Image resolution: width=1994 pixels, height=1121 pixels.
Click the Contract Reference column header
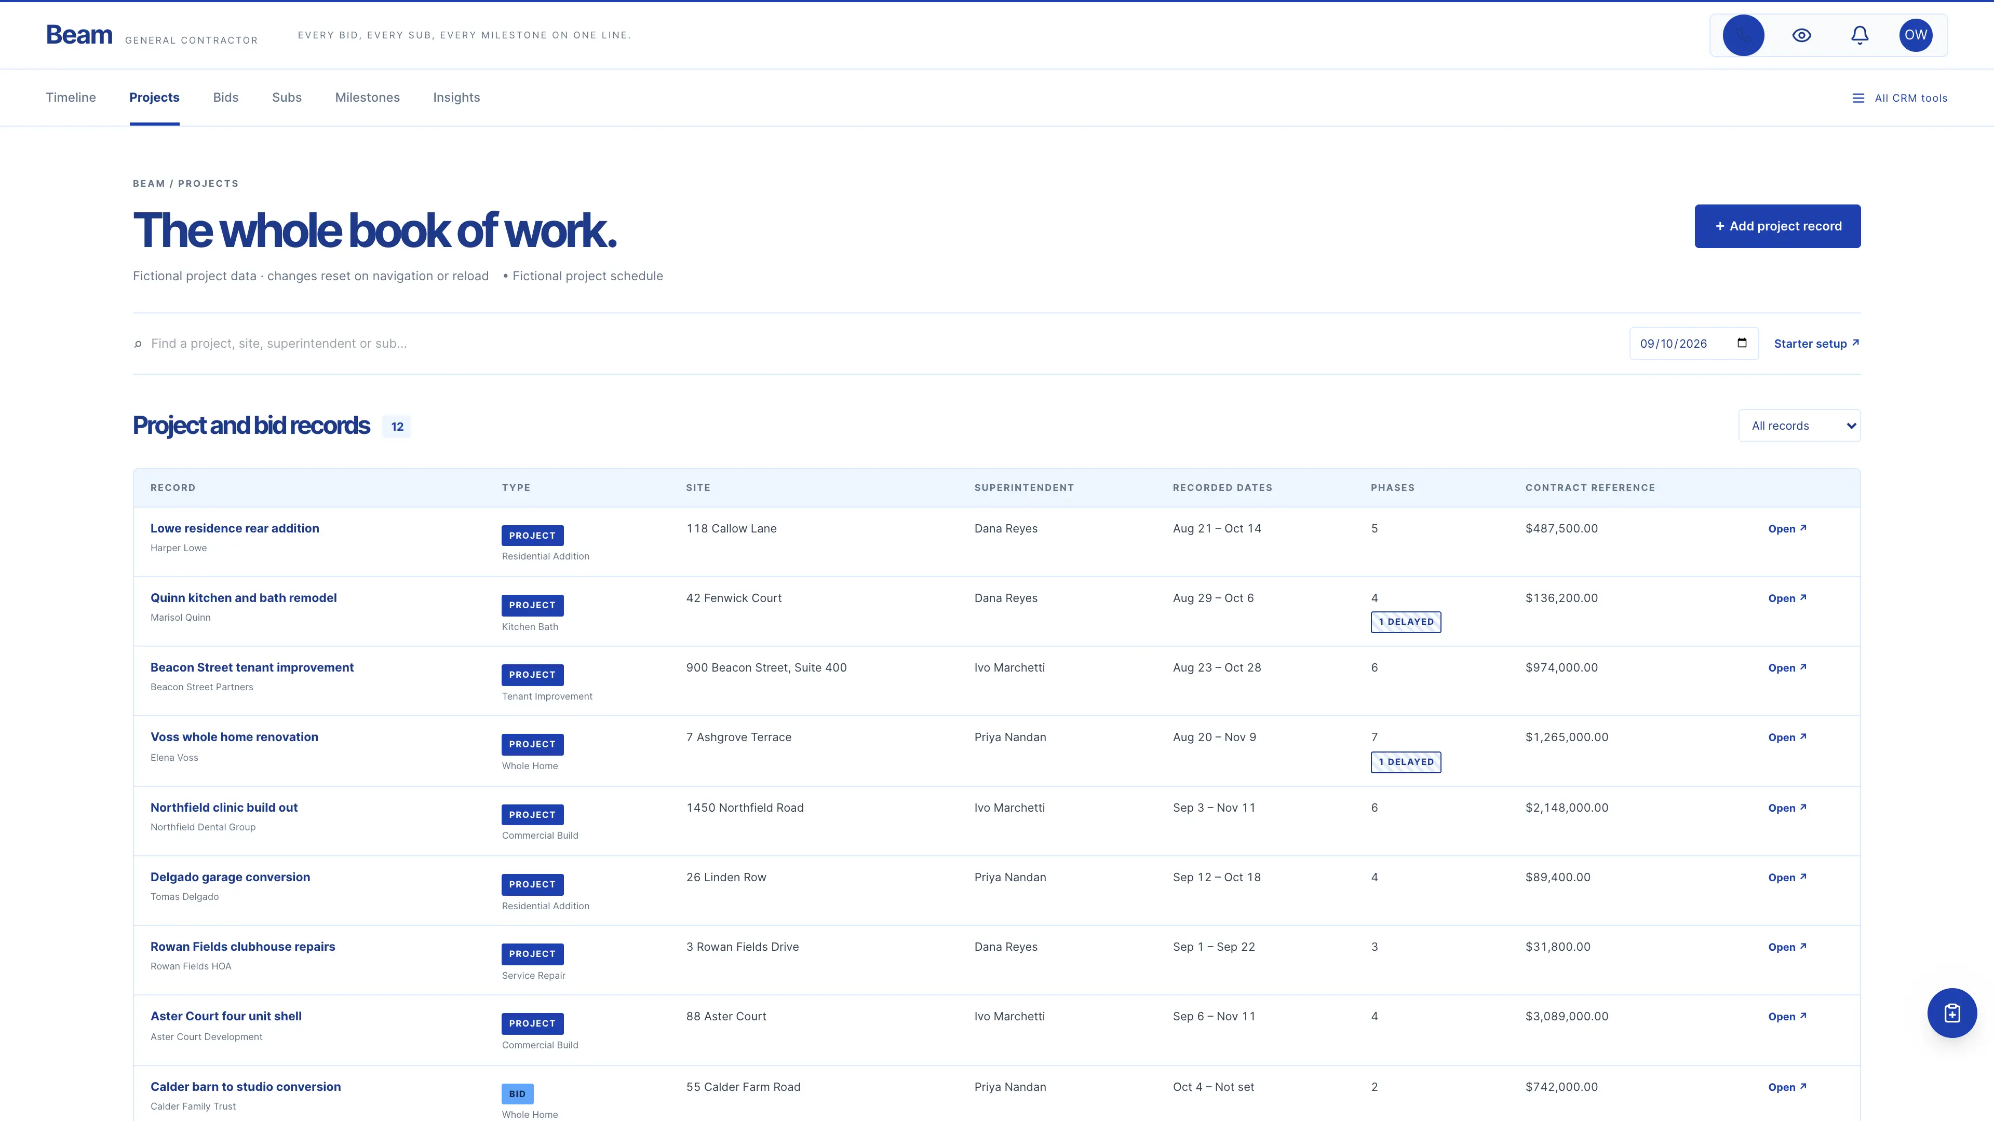point(1590,488)
